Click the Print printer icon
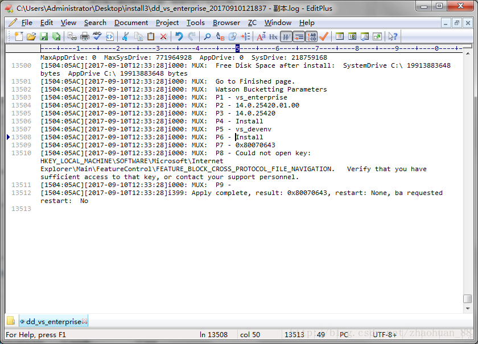The width and height of the screenshot is (478, 344). (x=85, y=36)
